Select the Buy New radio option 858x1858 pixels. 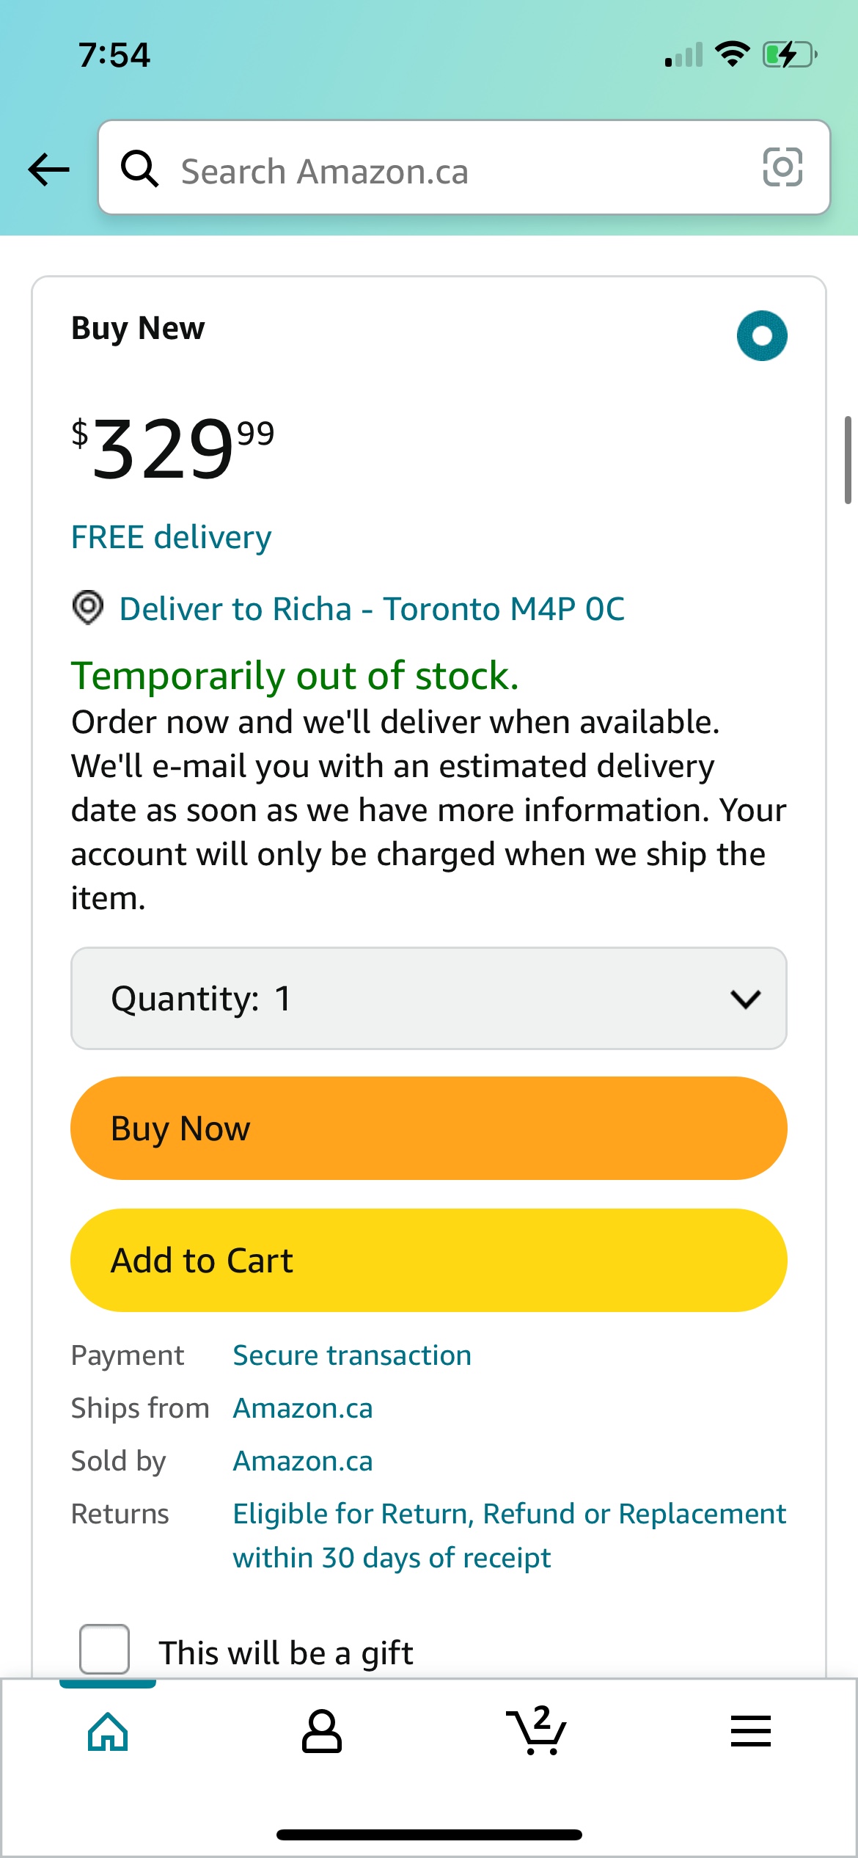point(762,336)
